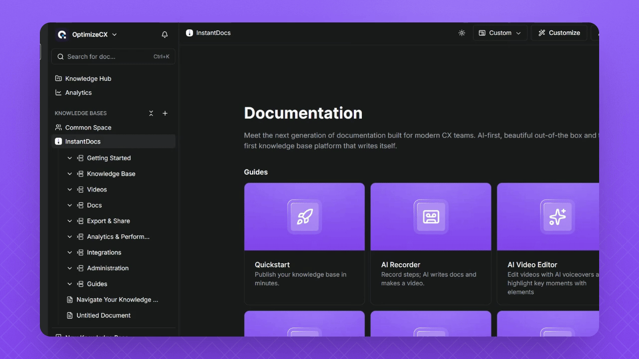Click the Documentation heading

click(303, 113)
